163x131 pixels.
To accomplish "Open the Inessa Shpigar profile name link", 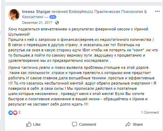I will [x=36, y=12].
